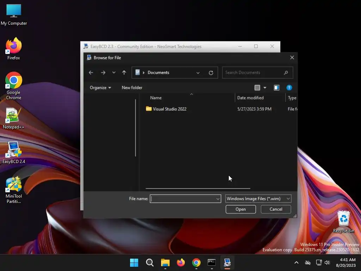Select the EasyBCD 2.4 desktop shortcut
Image resolution: width=361 pixels, height=271 pixels.
click(14, 152)
